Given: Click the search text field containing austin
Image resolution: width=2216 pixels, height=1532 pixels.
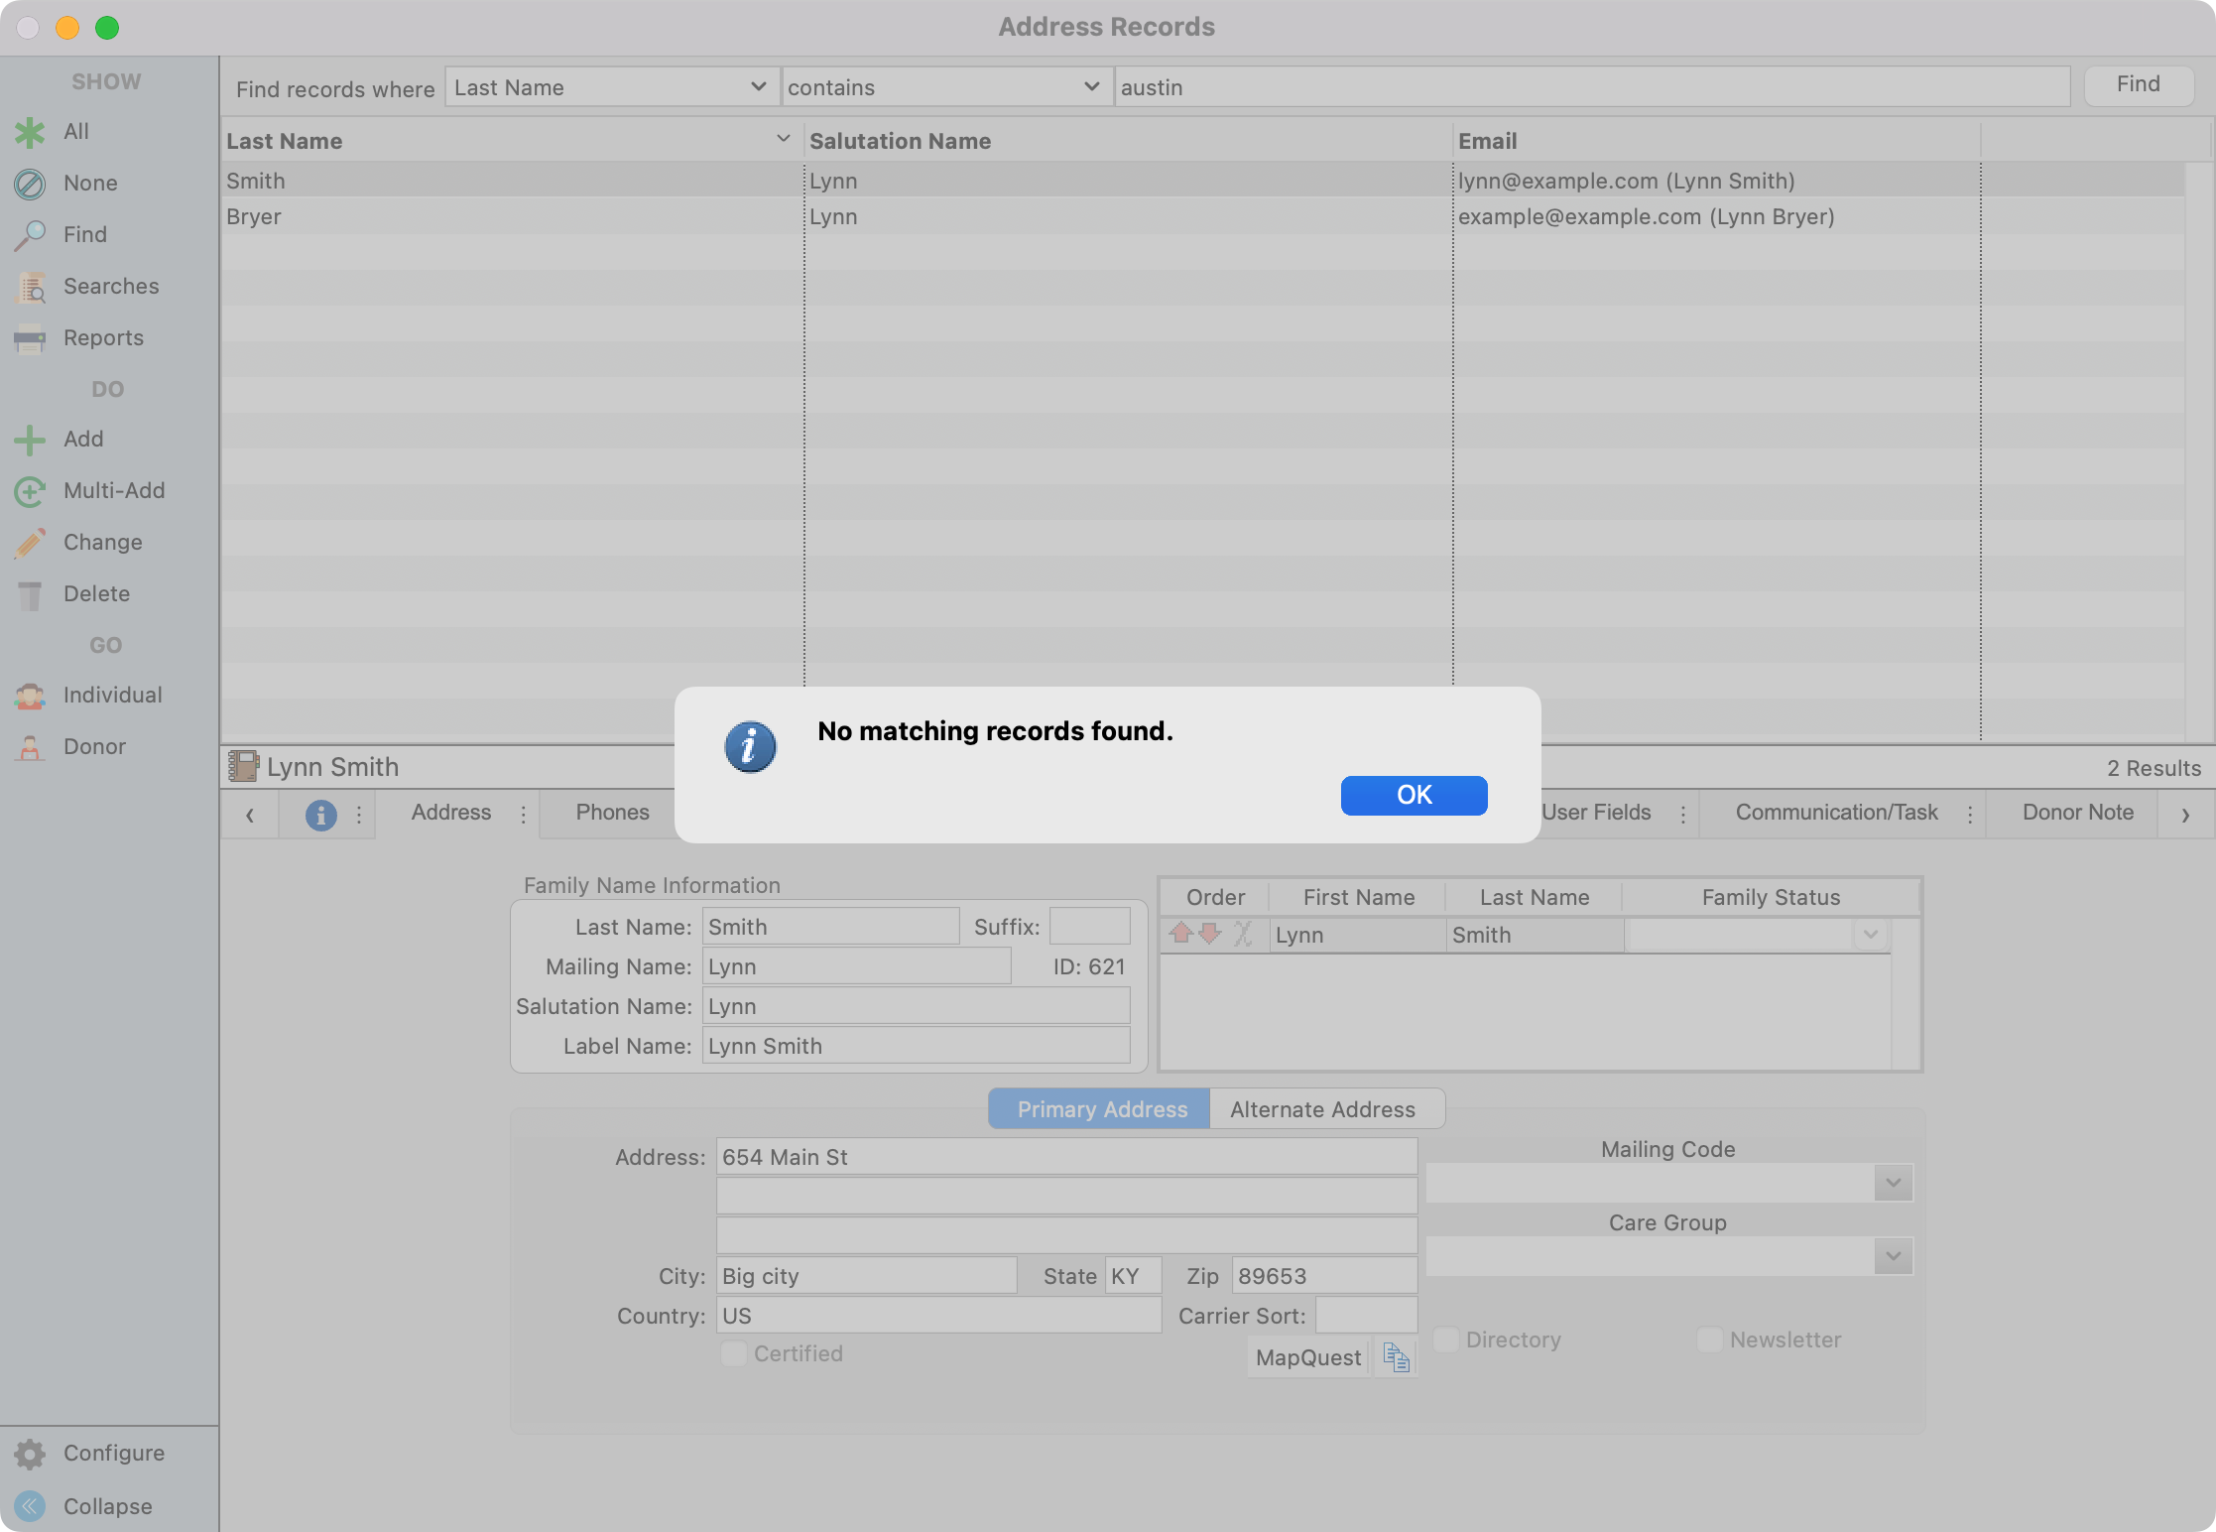Looking at the screenshot, I should pos(1591,87).
